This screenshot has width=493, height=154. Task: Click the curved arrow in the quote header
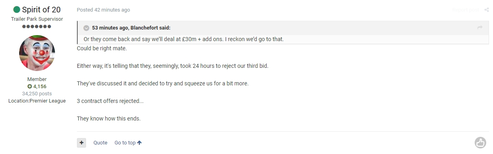(x=480, y=28)
